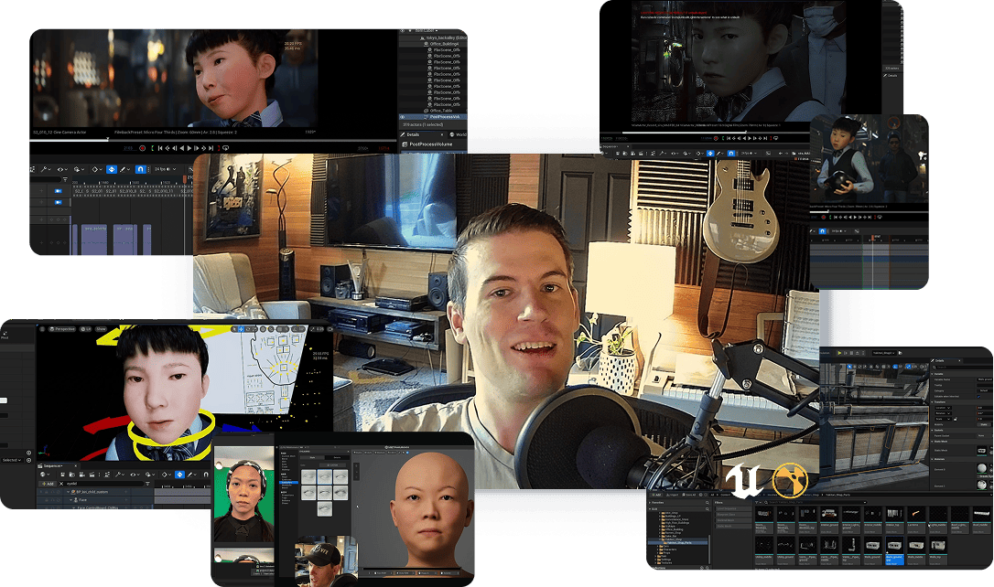Image resolution: width=994 pixels, height=587 pixels.
Task: Start recording in the PostProcessVolume Sequencer panel
Action: (x=143, y=148)
